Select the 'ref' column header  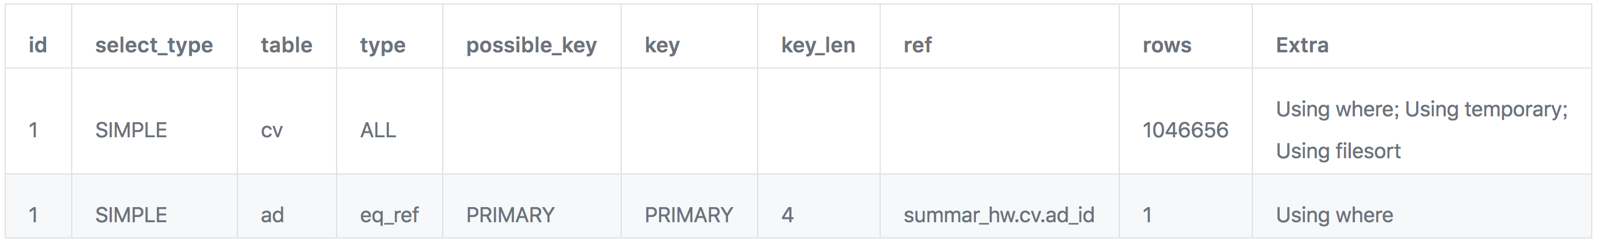click(917, 45)
